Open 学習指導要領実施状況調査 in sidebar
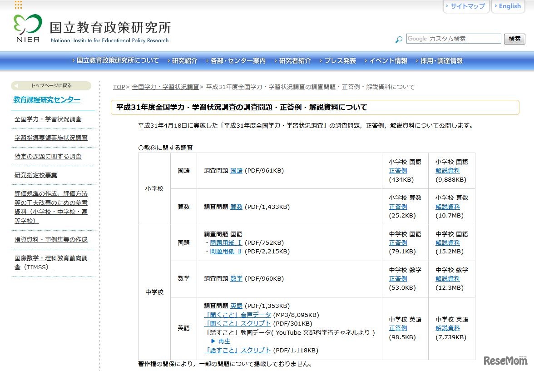534x371 pixels. (x=51, y=138)
